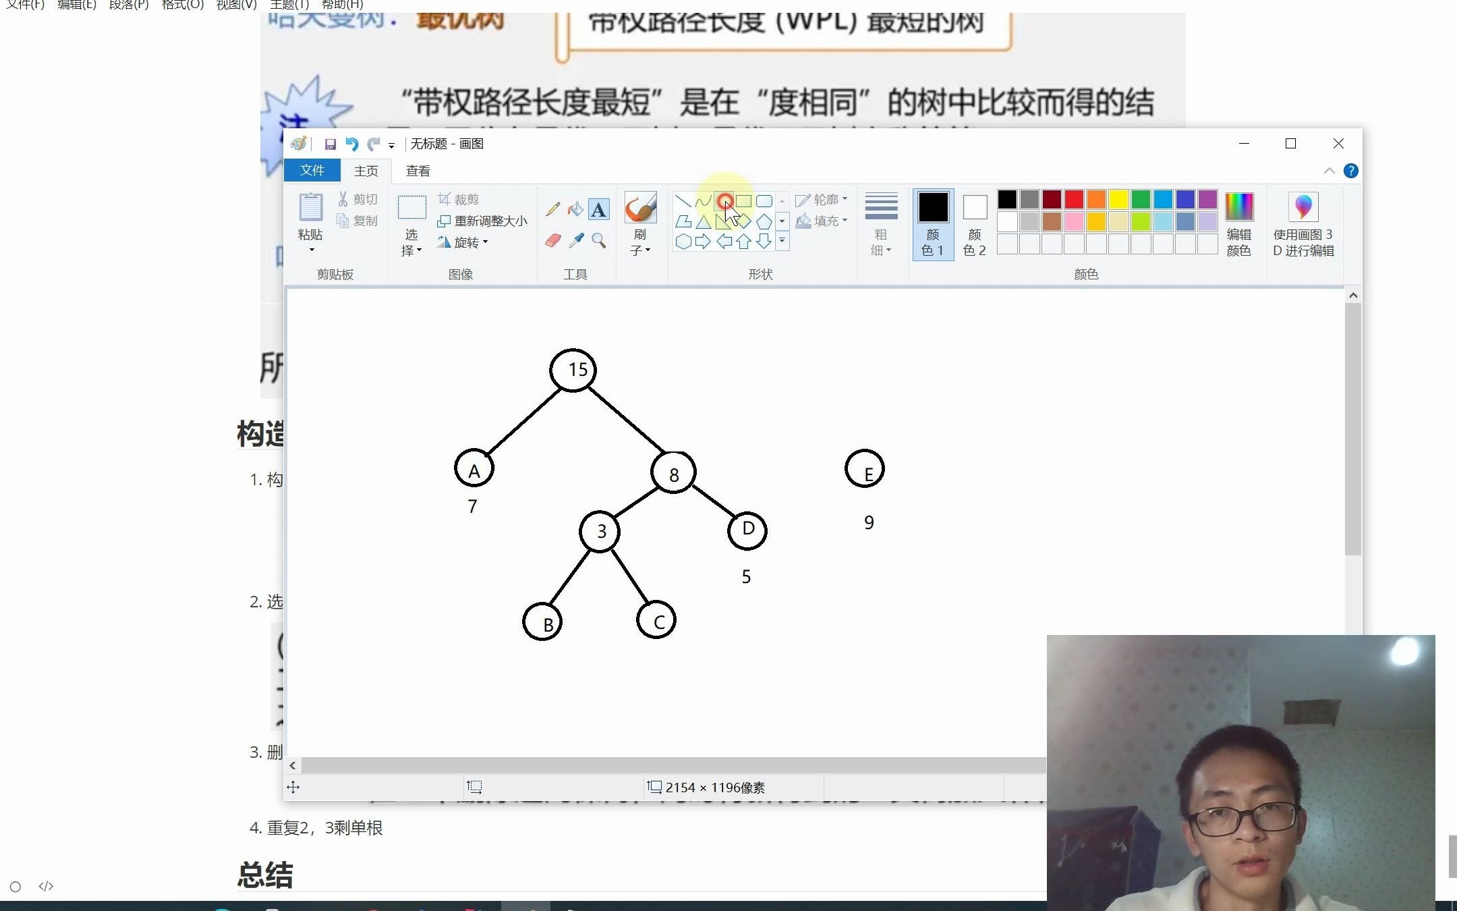
Task: Choose the Curve shape
Action: point(704,201)
